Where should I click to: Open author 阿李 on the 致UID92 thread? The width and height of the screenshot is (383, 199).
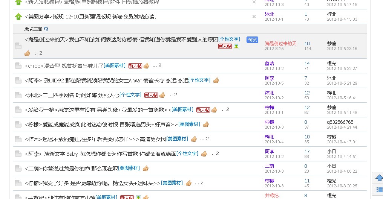(270, 78)
